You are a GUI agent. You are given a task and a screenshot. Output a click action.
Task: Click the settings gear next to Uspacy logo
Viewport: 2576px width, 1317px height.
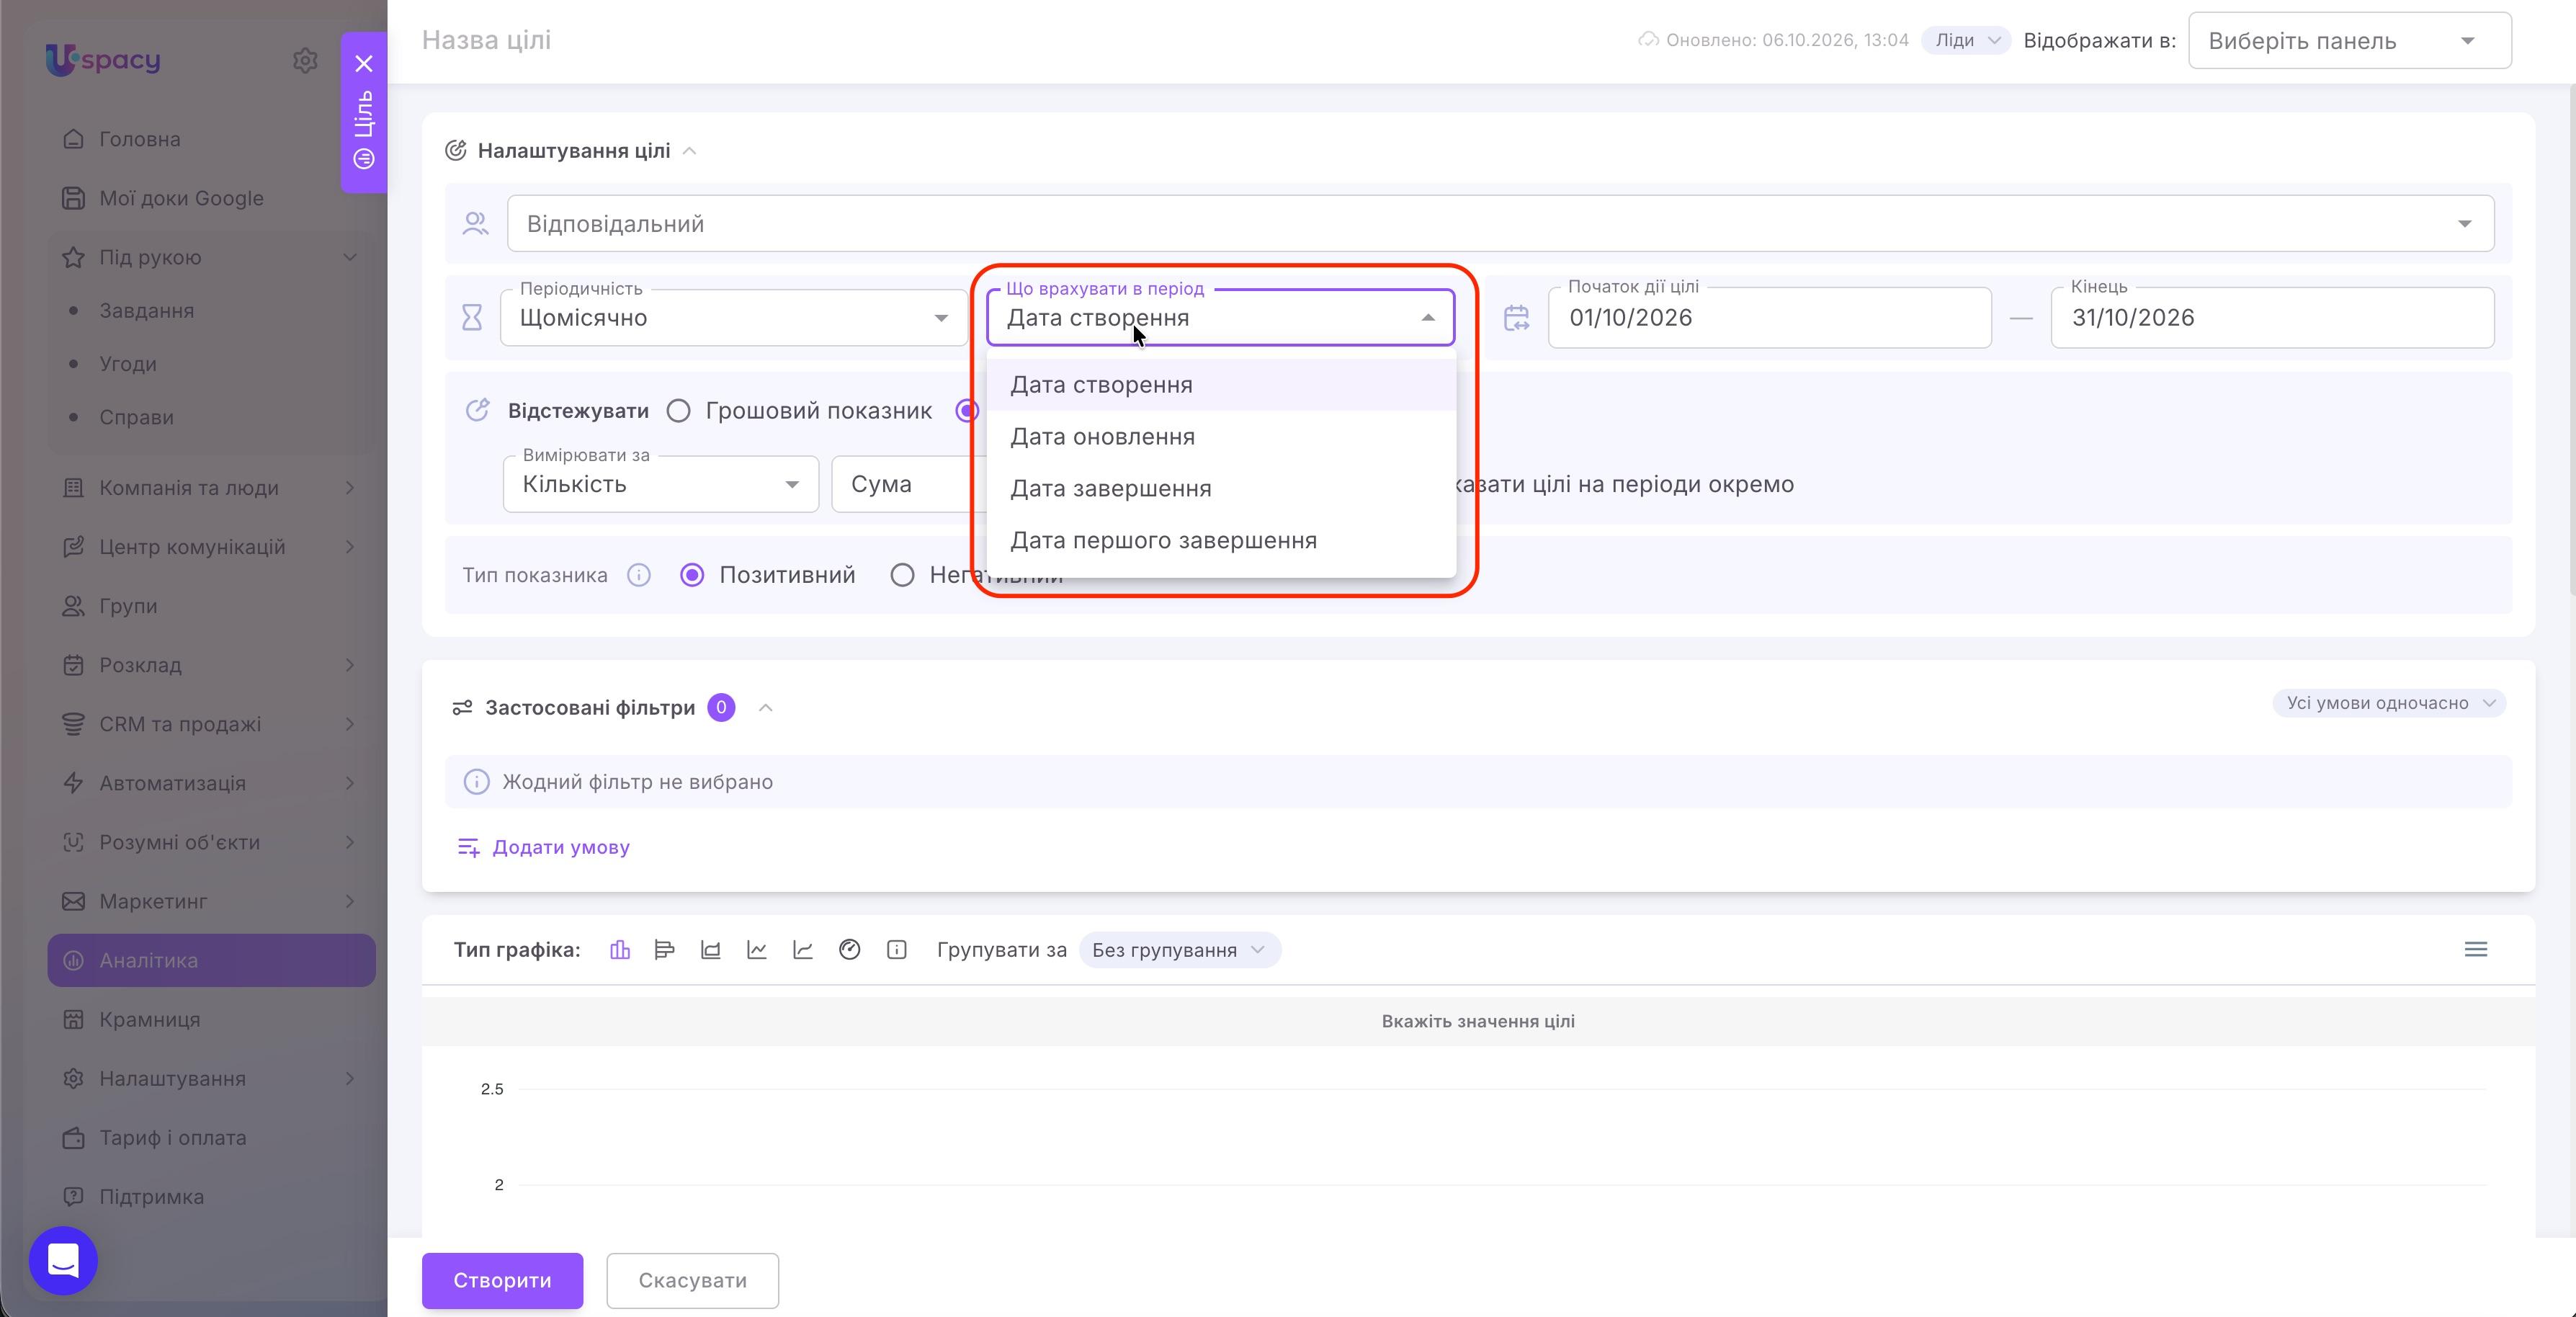305,60
